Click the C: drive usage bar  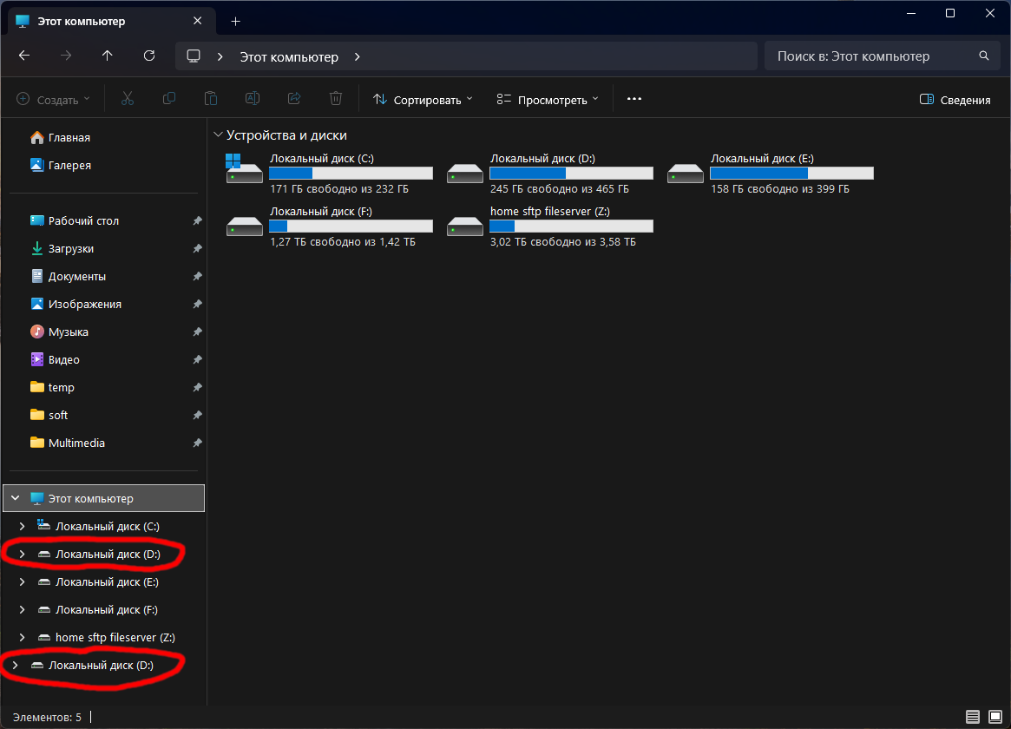click(x=351, y=173)
